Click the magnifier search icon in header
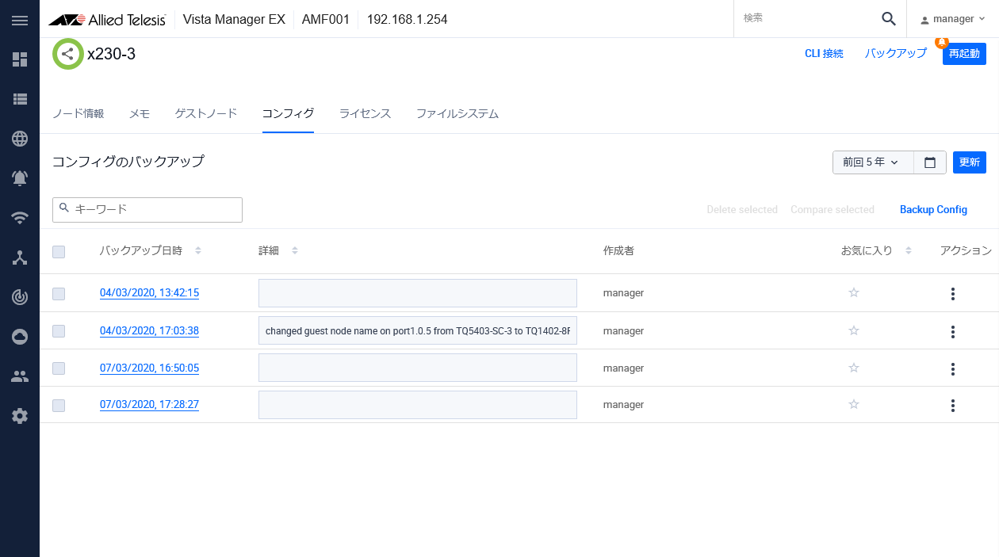 coord(889,19)
